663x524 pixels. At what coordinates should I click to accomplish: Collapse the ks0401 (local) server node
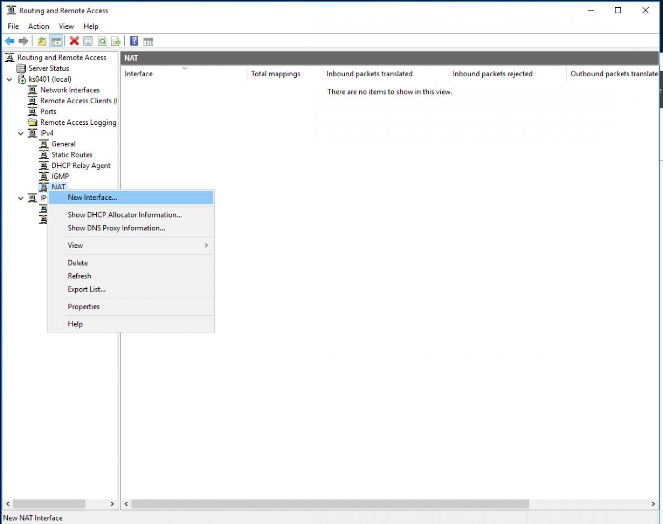coord(8,79)
